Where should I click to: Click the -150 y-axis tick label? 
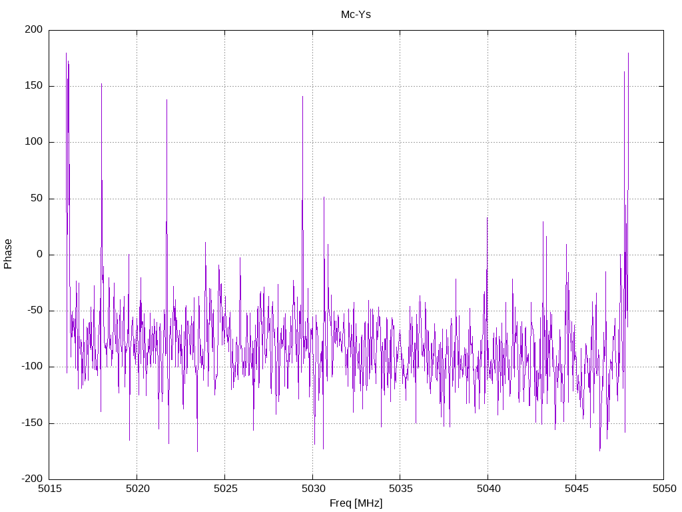pyautogui.click(x=32, y=423)
